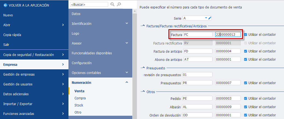This screenshot has width=284, height=119.
Task: Expand the Identificación menu chevron
Action: click(127, 23)
